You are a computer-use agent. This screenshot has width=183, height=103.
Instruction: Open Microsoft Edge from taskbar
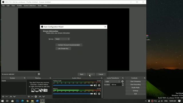[22, 101]
